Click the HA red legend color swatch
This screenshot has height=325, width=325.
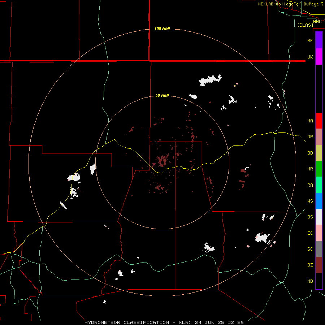(319, 121)
